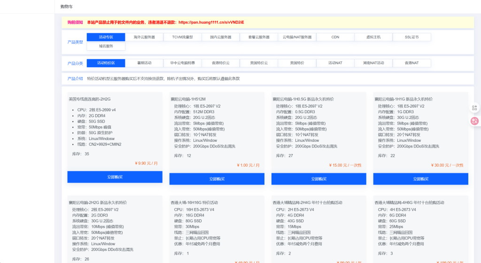Click the ¥1.00 元/月 price
The image size is (481, 263).
point(248,165)
